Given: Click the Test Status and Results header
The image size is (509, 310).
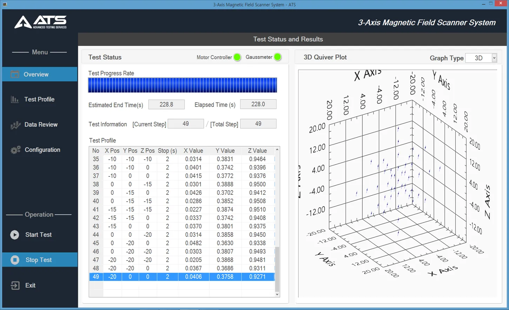Looking at the screenshot, I should point(288,39).
